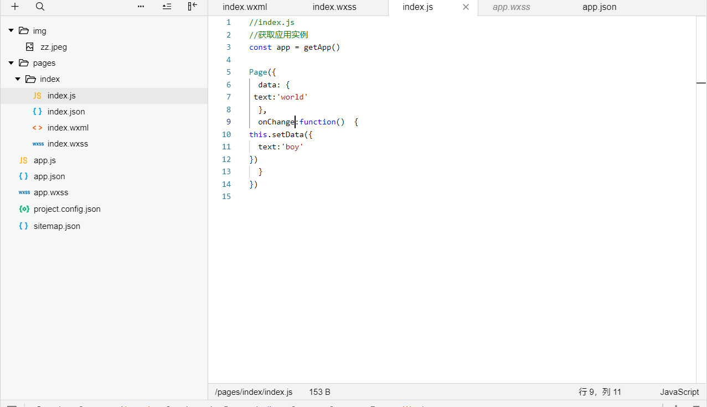
Task: Click the collapse all folders icon
Action: pos(167,7)
